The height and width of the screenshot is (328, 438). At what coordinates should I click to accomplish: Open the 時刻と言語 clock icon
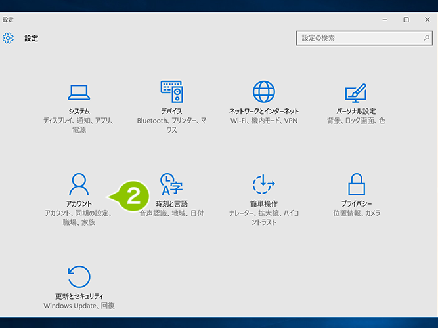(171, 184)
